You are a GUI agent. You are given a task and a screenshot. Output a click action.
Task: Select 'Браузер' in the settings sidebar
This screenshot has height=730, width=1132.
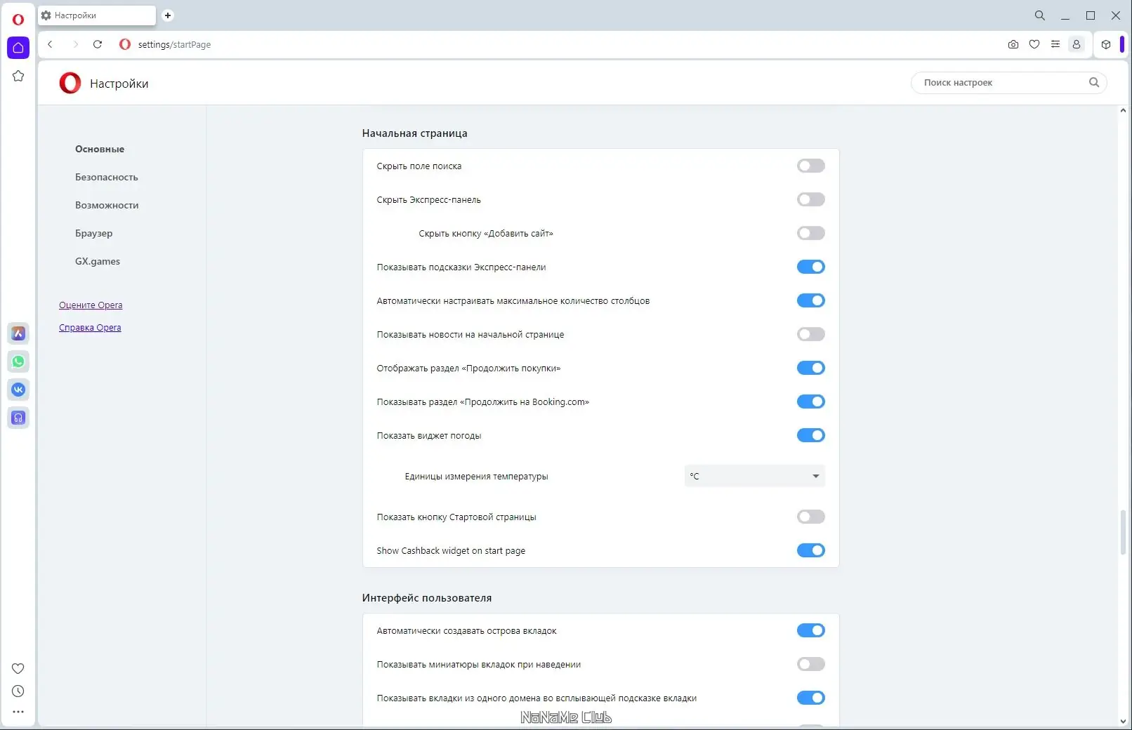[94, 234]
